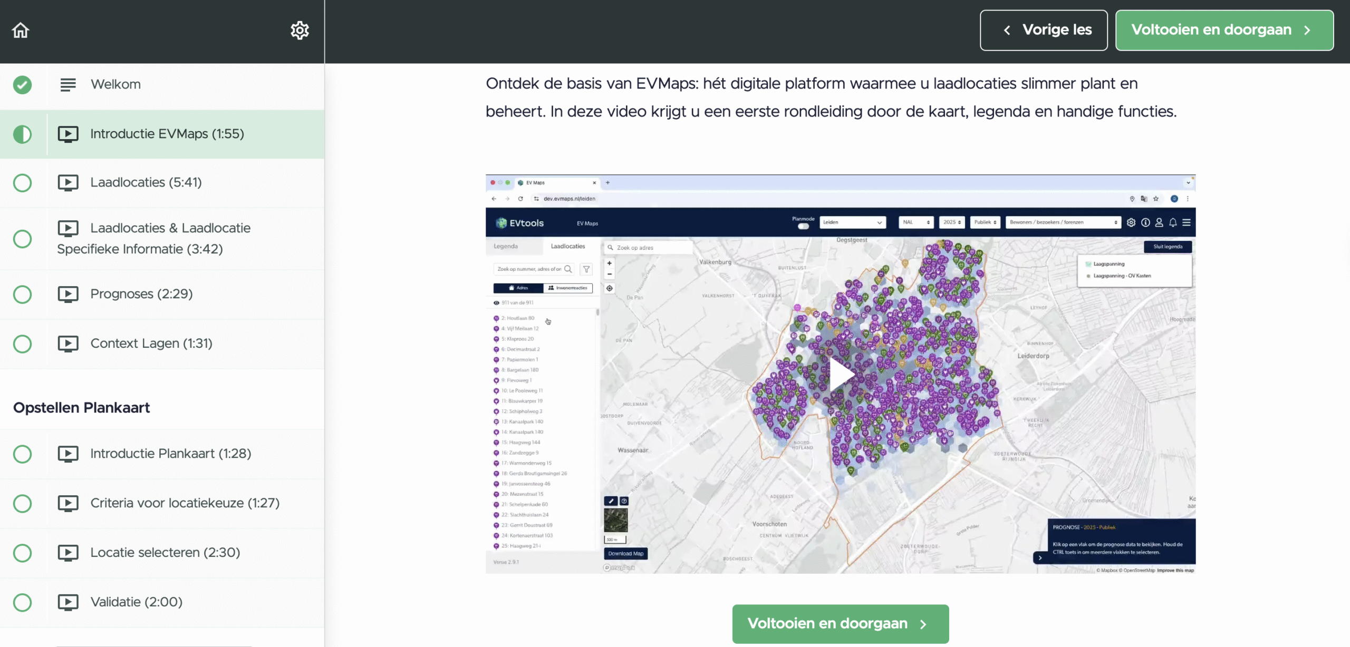
Task: Click the Context Lagen video icon
Action: tap(67, 344)
